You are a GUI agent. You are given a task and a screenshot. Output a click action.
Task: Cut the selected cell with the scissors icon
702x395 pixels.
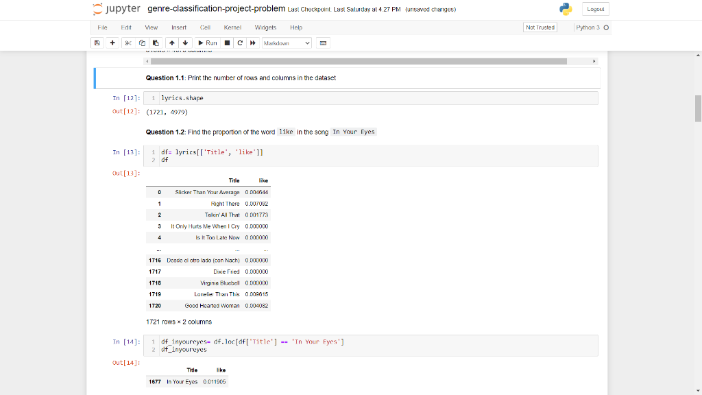coord(128,43)
